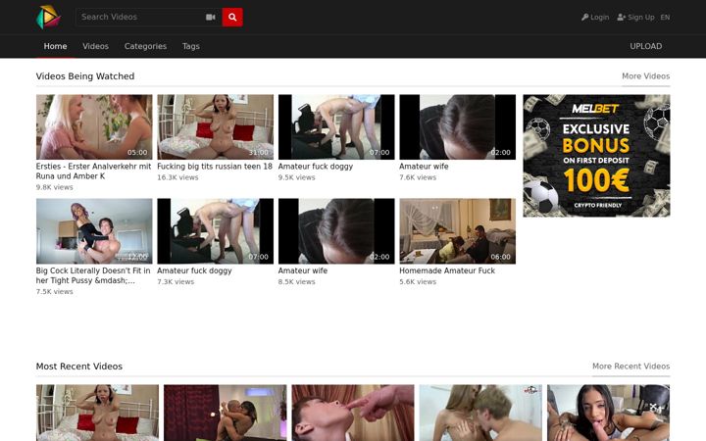
Task: Open the Sign Up link
Action: coord(635,17)
